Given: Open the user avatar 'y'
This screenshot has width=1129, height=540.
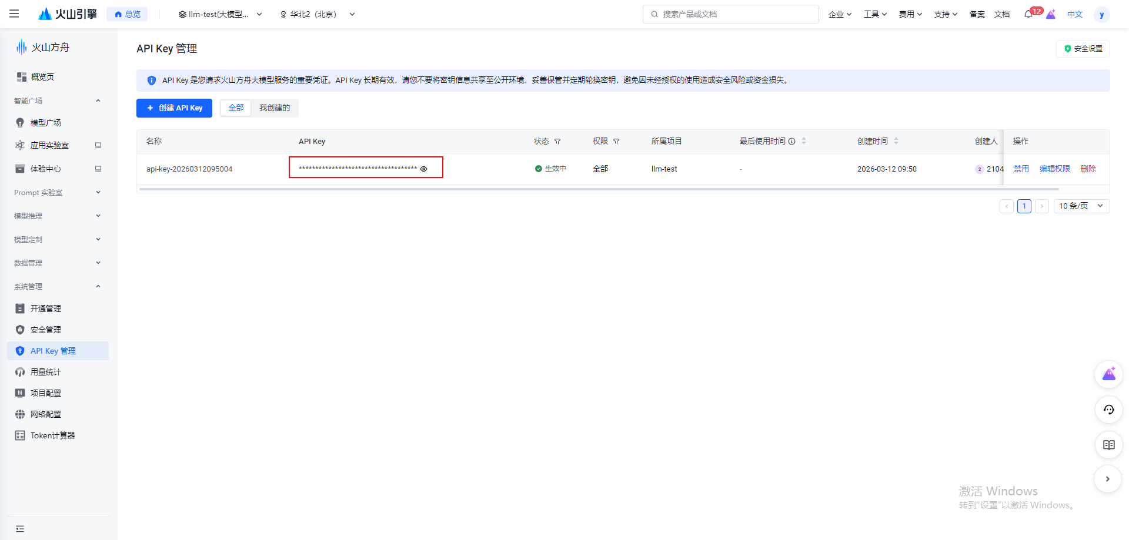Looking at the screenshot, I should point(1101,14).
